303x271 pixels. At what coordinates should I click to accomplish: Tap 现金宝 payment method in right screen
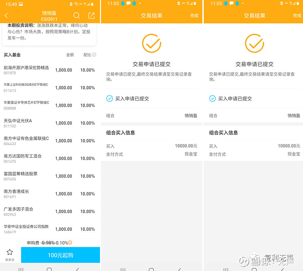[x=294, y=154]
